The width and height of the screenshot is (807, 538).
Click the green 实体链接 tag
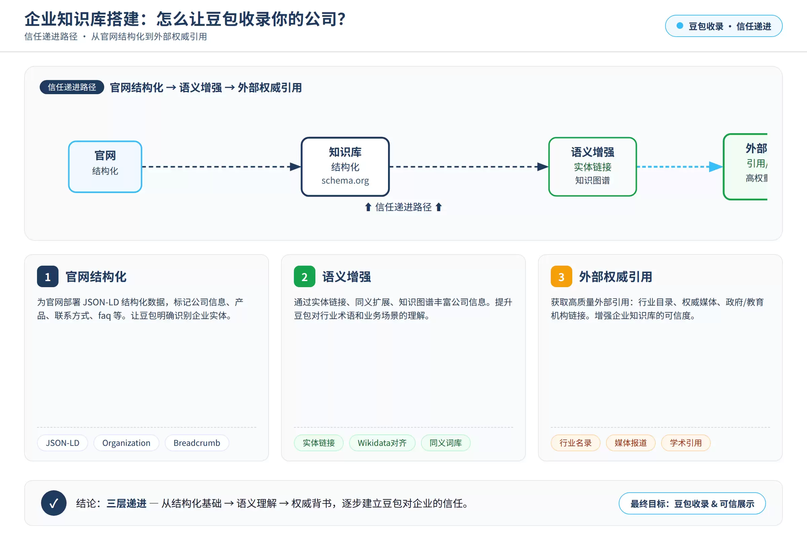tap(318, 443)
